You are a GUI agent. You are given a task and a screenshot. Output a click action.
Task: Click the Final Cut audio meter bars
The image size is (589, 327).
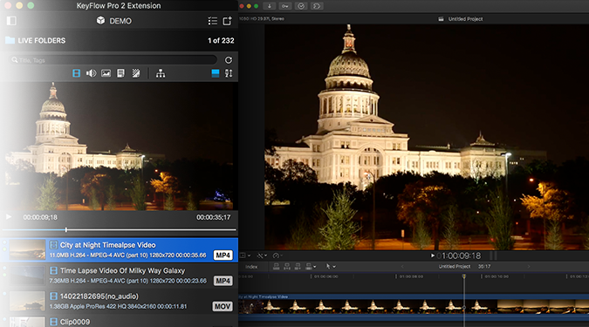[x=493, y=256]
